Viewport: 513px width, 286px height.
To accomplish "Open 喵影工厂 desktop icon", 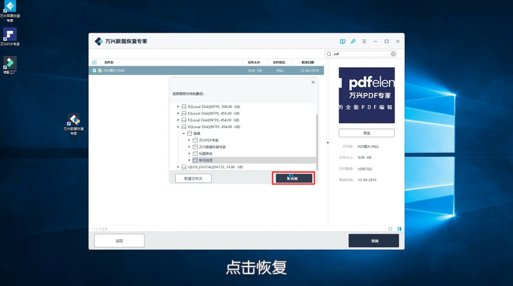I will pyautogui.click(x=10, y=62).
